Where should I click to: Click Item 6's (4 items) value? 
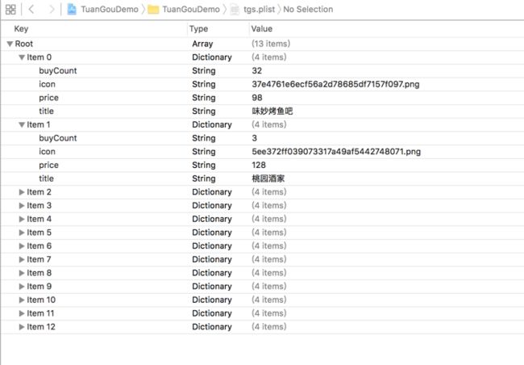pos(269,245)
